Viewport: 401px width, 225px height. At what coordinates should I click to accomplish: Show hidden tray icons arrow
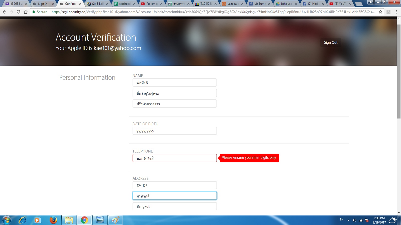pyautogui.click(x=348, y=220)
